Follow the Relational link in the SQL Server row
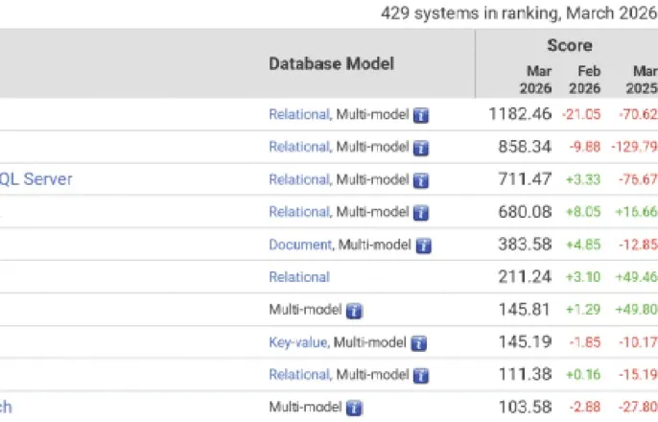 tap(298, 179)
